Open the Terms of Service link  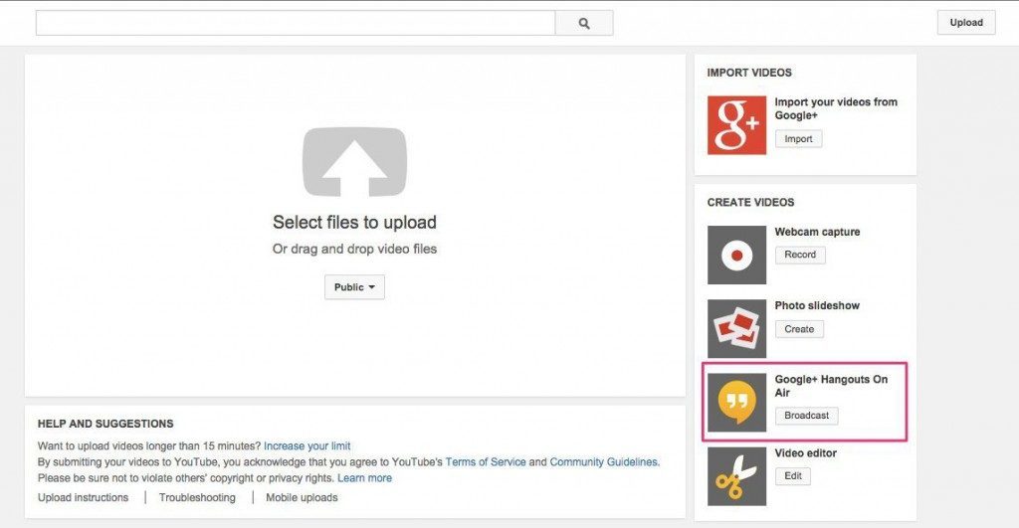pyautogui.click(x=486, y=462)
